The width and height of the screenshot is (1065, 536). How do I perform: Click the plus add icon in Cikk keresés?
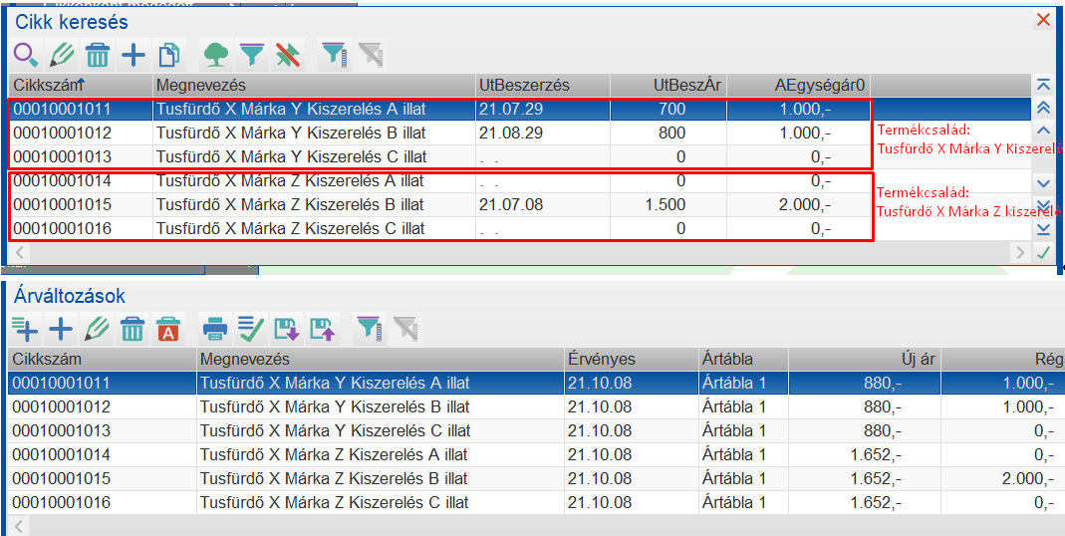[x=133, y=55]
